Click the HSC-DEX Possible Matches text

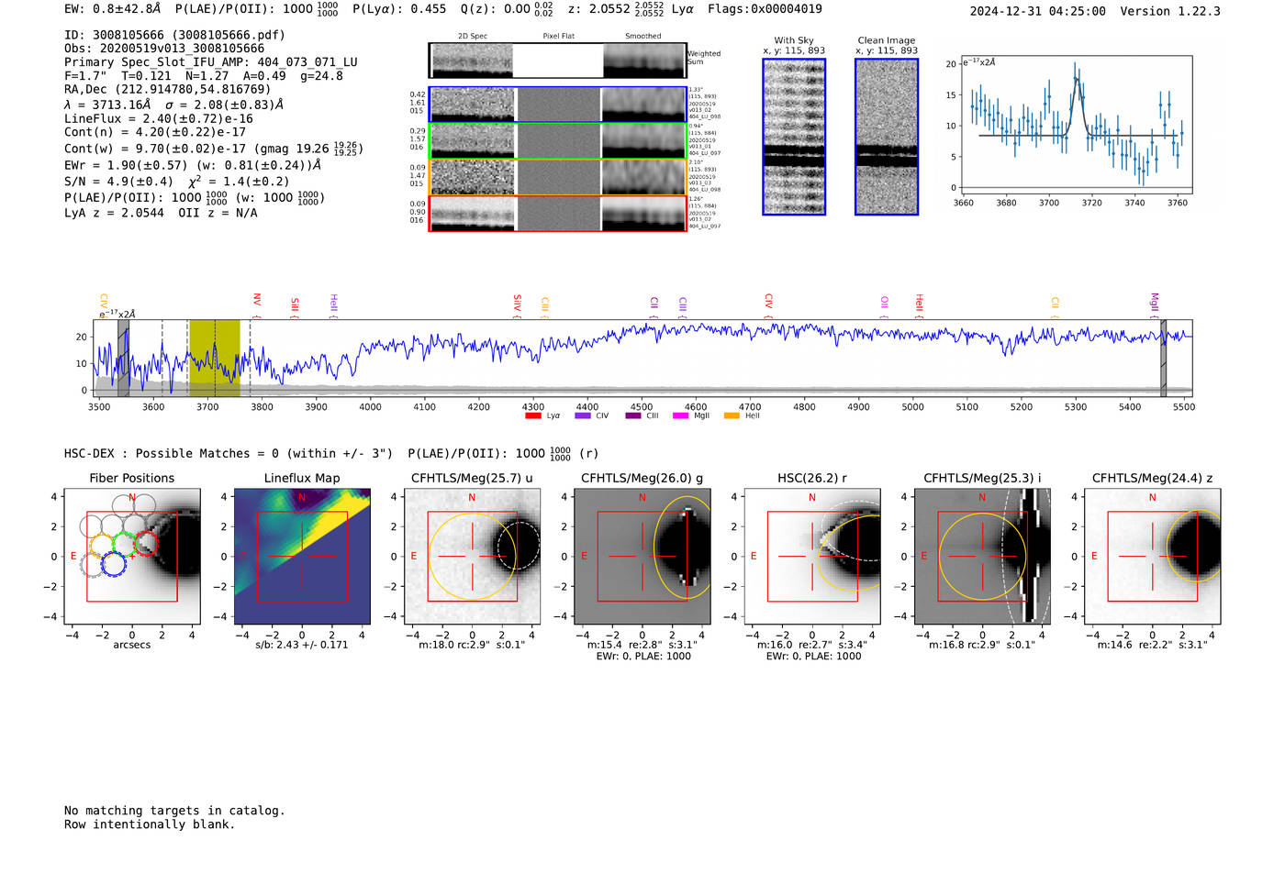click(x=229, y=454)
